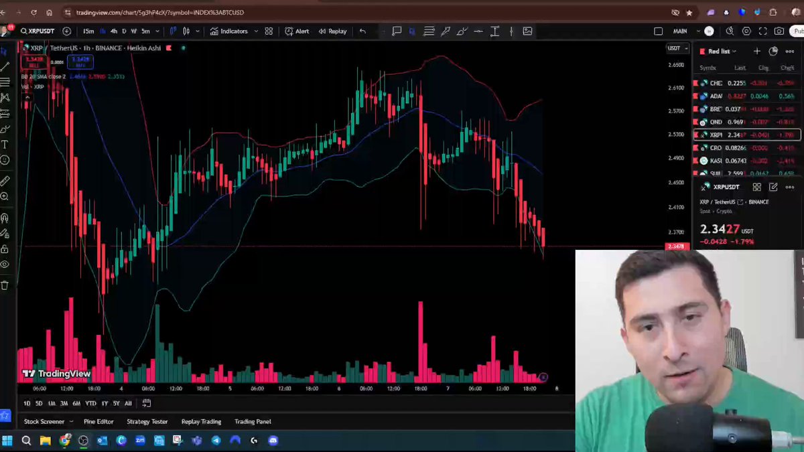Open the Strategy Tester tab
804x452 pixels.
[147, 421]
